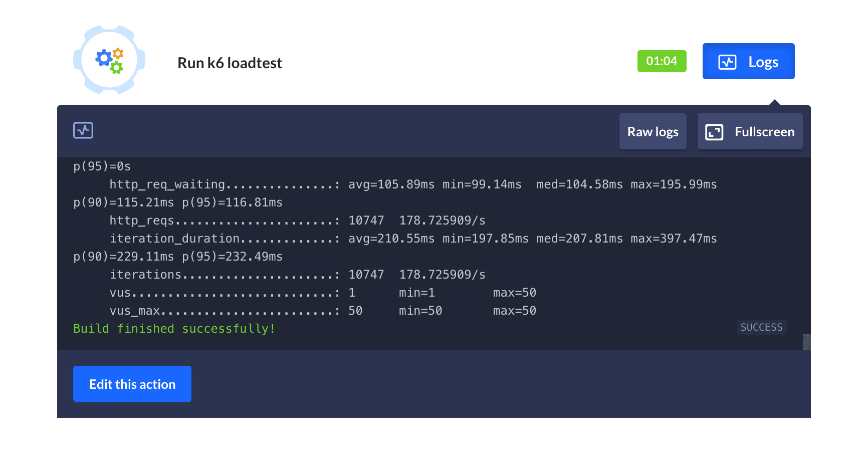The image size is (868, 461).
Task: Click the "Build finished successfully!" line
Action: (174, 329)
